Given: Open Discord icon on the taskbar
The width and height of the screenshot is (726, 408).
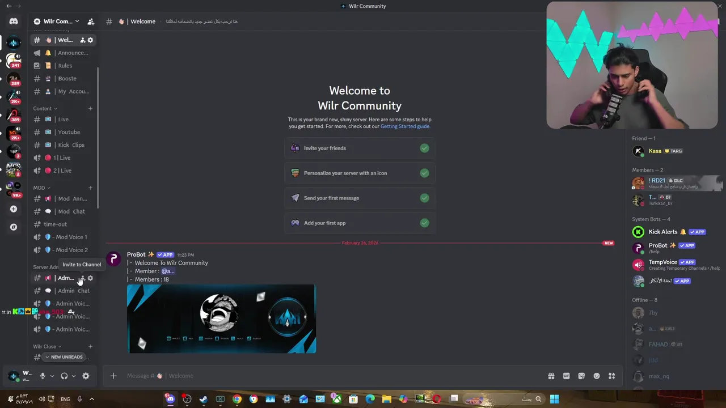Looking at the screenshot, I should (x=170, y=399).
